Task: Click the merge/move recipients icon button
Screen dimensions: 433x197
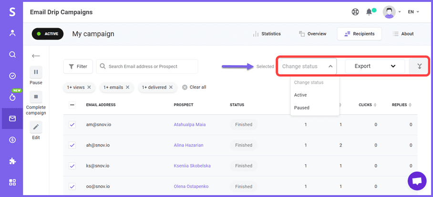Action: (419, 66)
